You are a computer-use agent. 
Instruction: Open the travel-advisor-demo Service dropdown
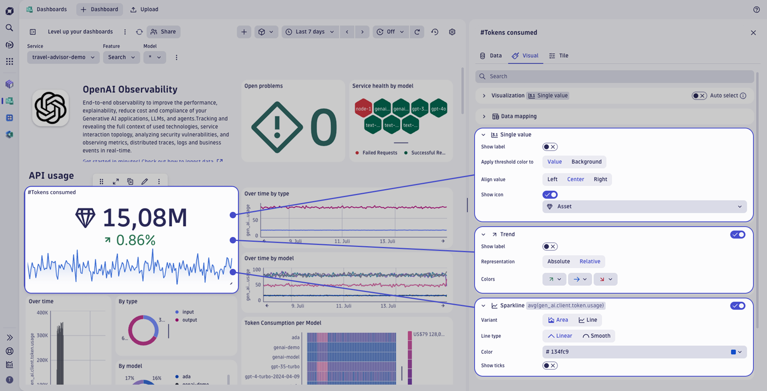click(63, 57)
